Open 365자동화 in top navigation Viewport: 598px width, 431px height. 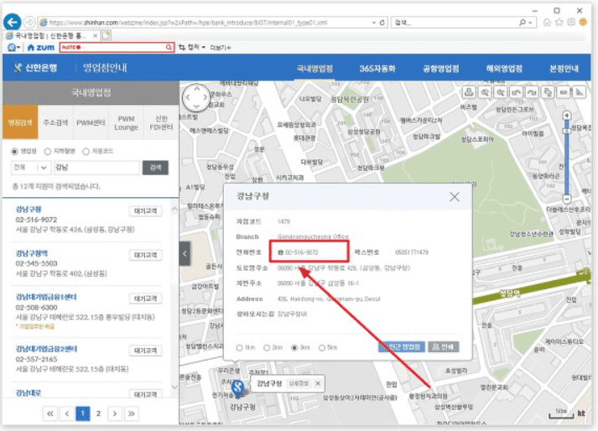pyautogui.click(x=377, y=68)
